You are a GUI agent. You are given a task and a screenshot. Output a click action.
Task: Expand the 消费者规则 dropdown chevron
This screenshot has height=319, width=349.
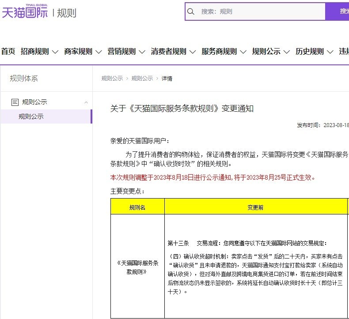(x=193, y=52)
